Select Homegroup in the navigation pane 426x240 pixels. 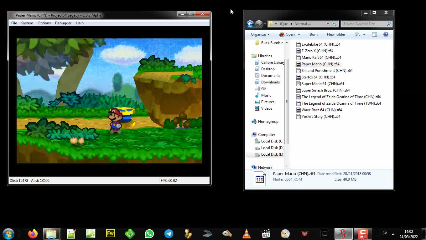tap(265, 122)
